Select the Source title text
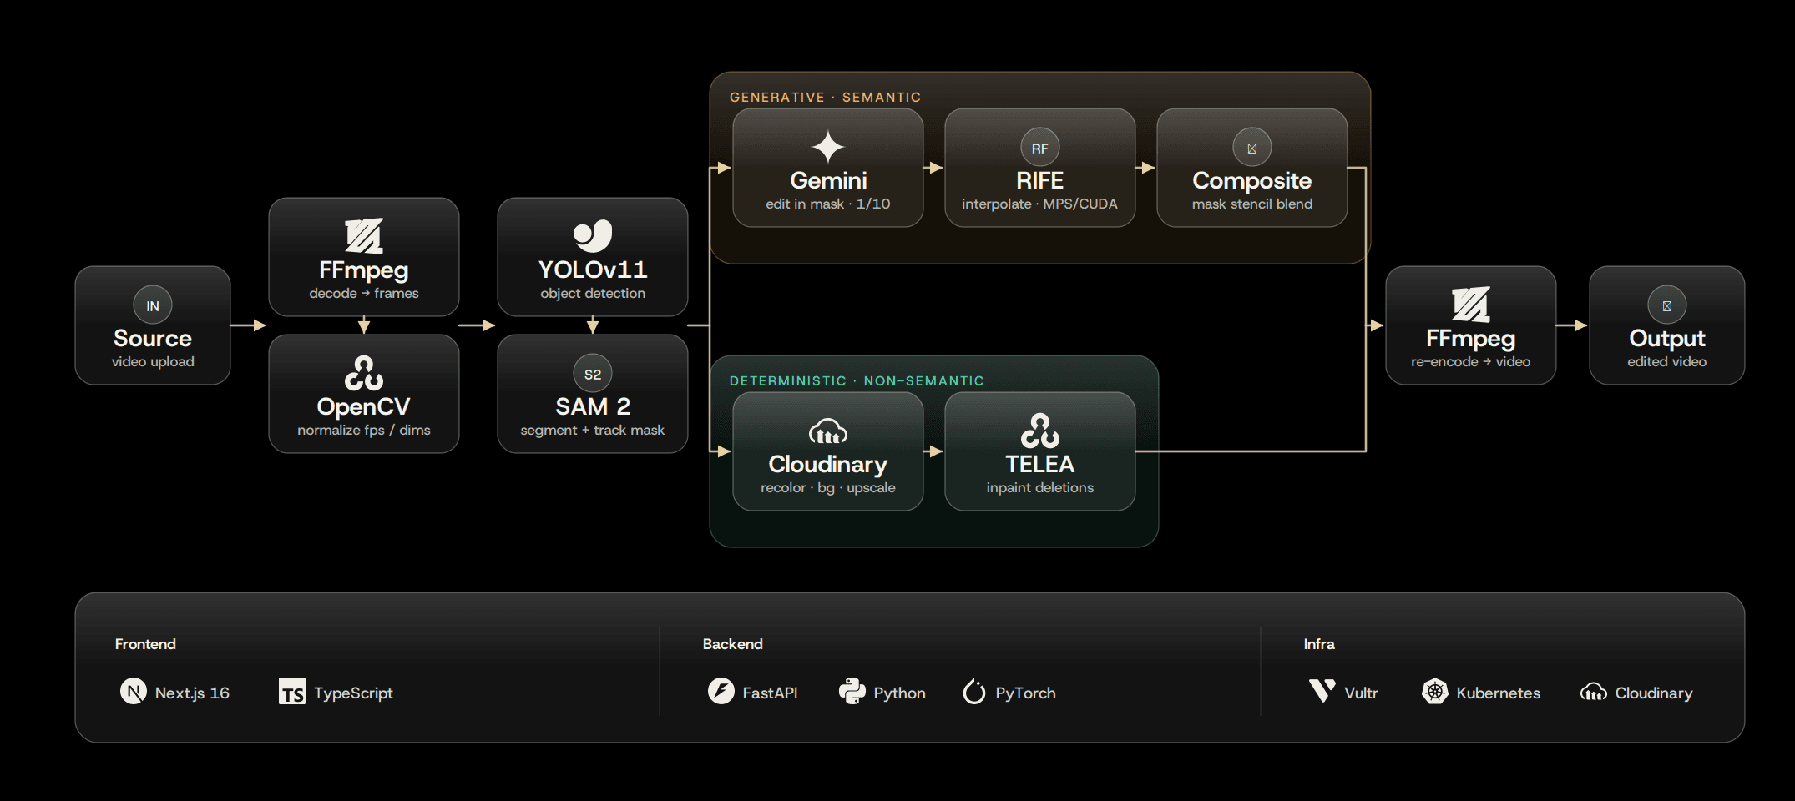The height and width of the screenshot is (801, 1795). [153, 338]
